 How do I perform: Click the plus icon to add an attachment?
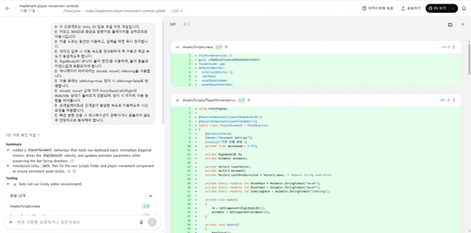click(x=11, y=222)
